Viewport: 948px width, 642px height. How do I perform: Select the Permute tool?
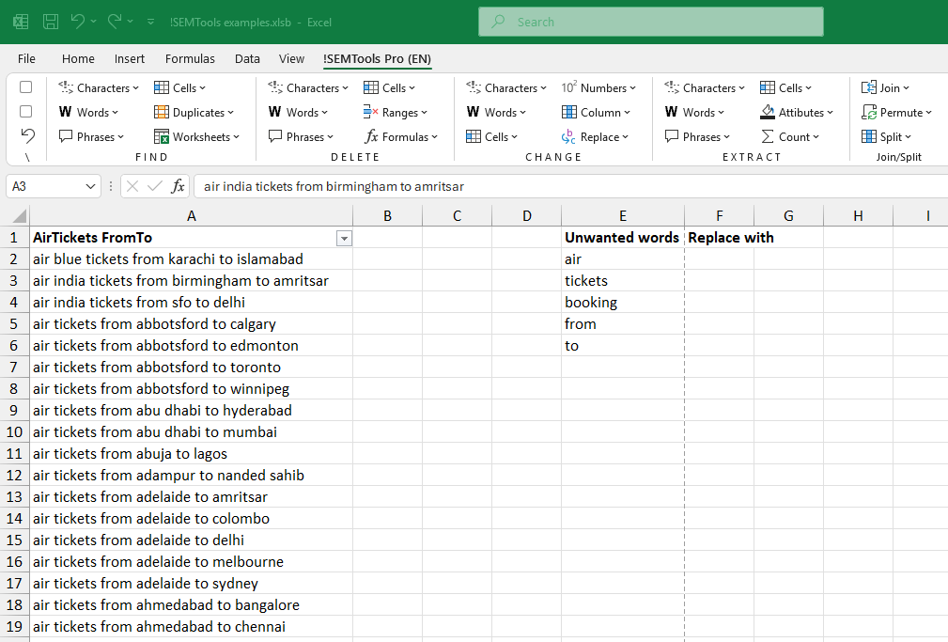897,112
